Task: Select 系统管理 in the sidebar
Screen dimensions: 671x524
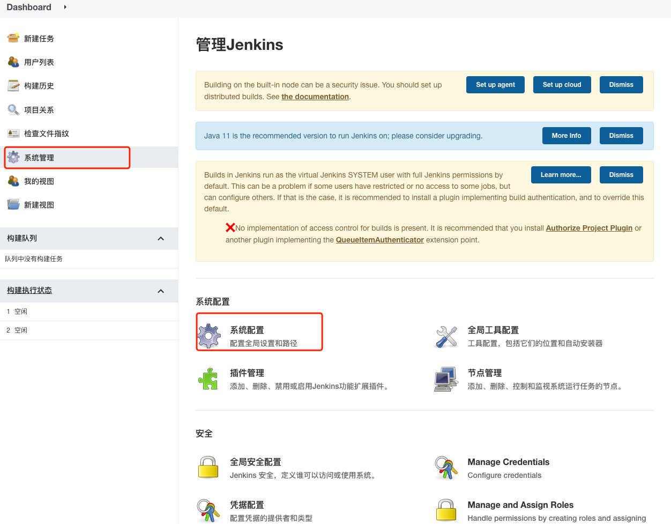Action: 39,158
